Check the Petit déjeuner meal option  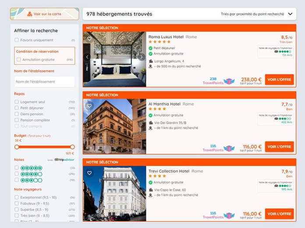coord(17,108)
